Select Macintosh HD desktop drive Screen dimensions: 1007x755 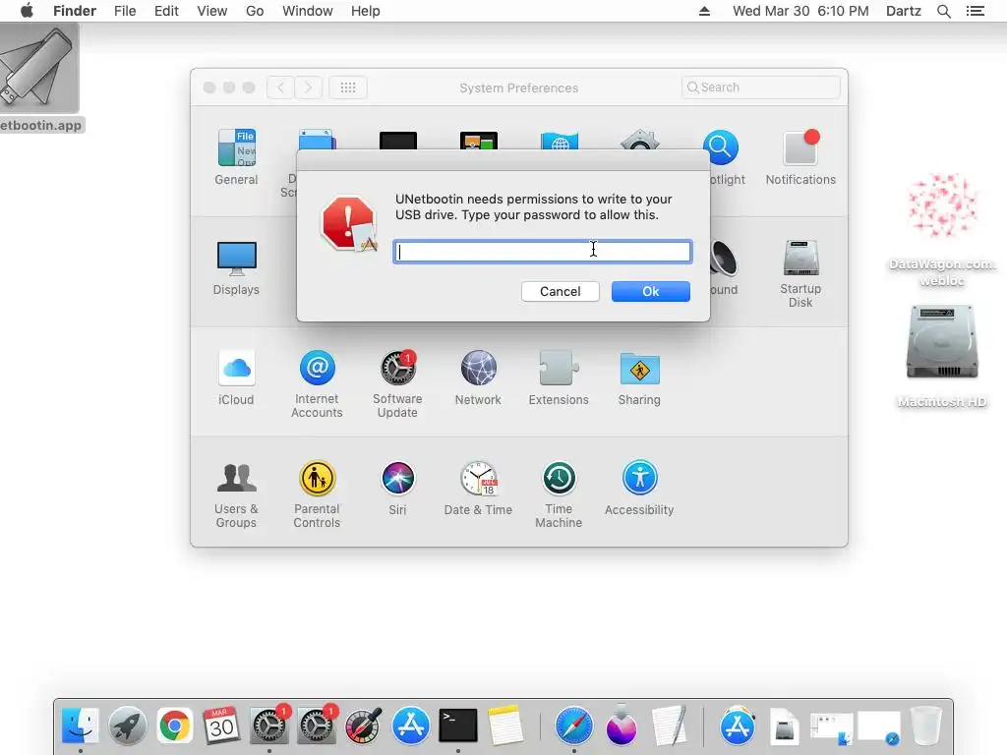pyautogui.click(x=942, y=357)
